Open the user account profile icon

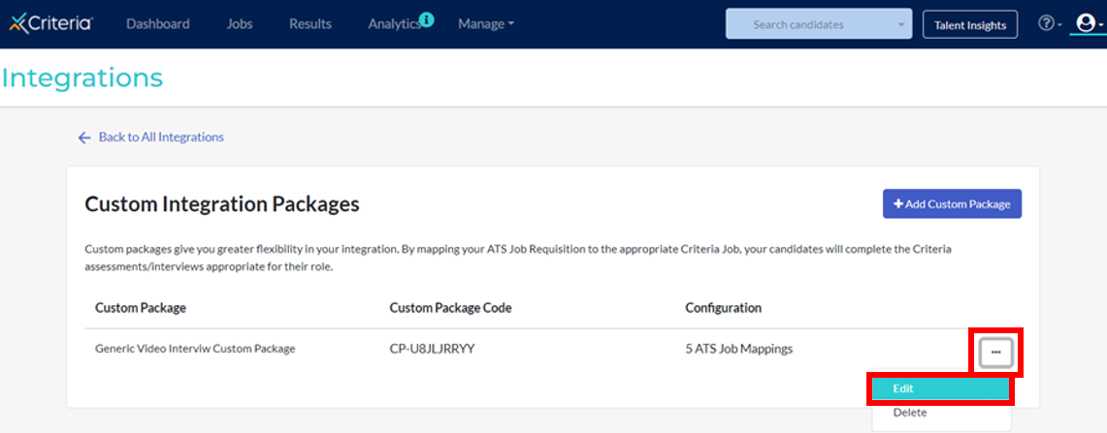(x=1086, y=23)
